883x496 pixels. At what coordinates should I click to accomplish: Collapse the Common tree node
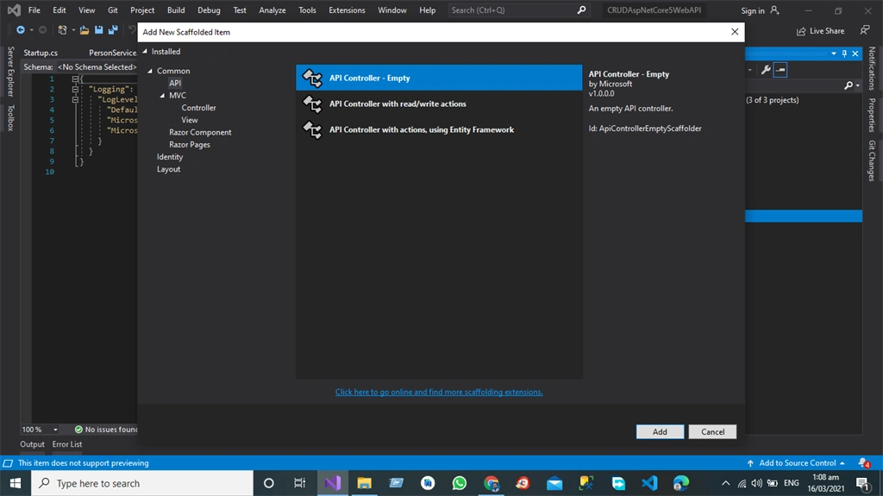(150, 71)
